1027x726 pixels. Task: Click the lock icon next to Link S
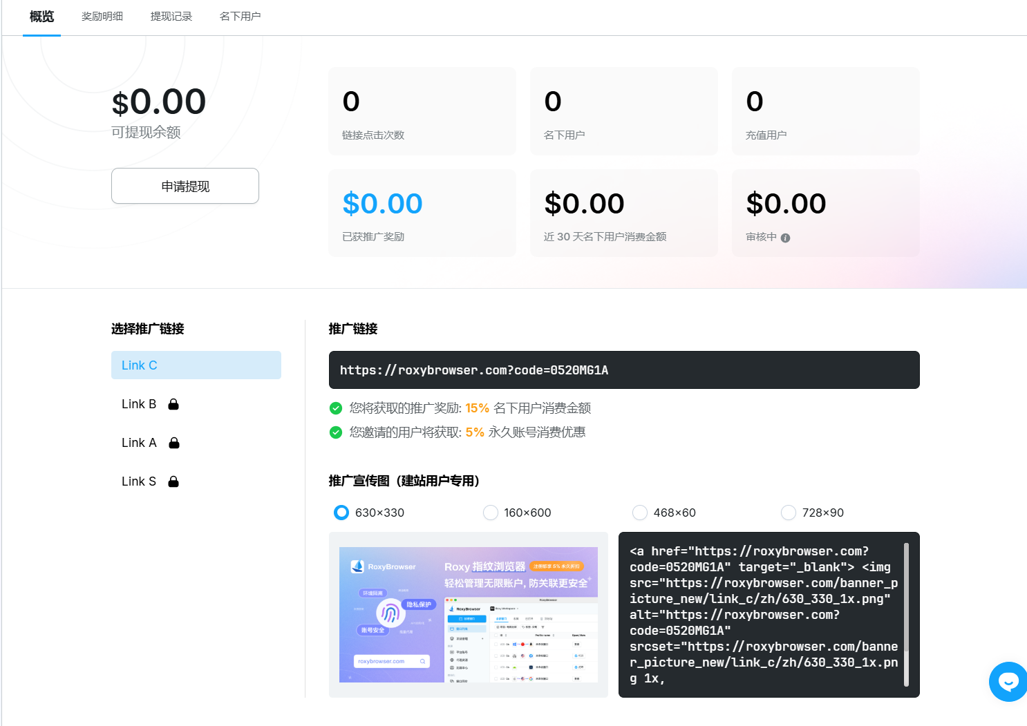point(173,481)
